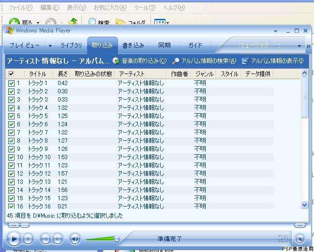314x252 pixels.
Task: Uncheck the トラック 4 checkbox
Action: [x=11, y=108]
